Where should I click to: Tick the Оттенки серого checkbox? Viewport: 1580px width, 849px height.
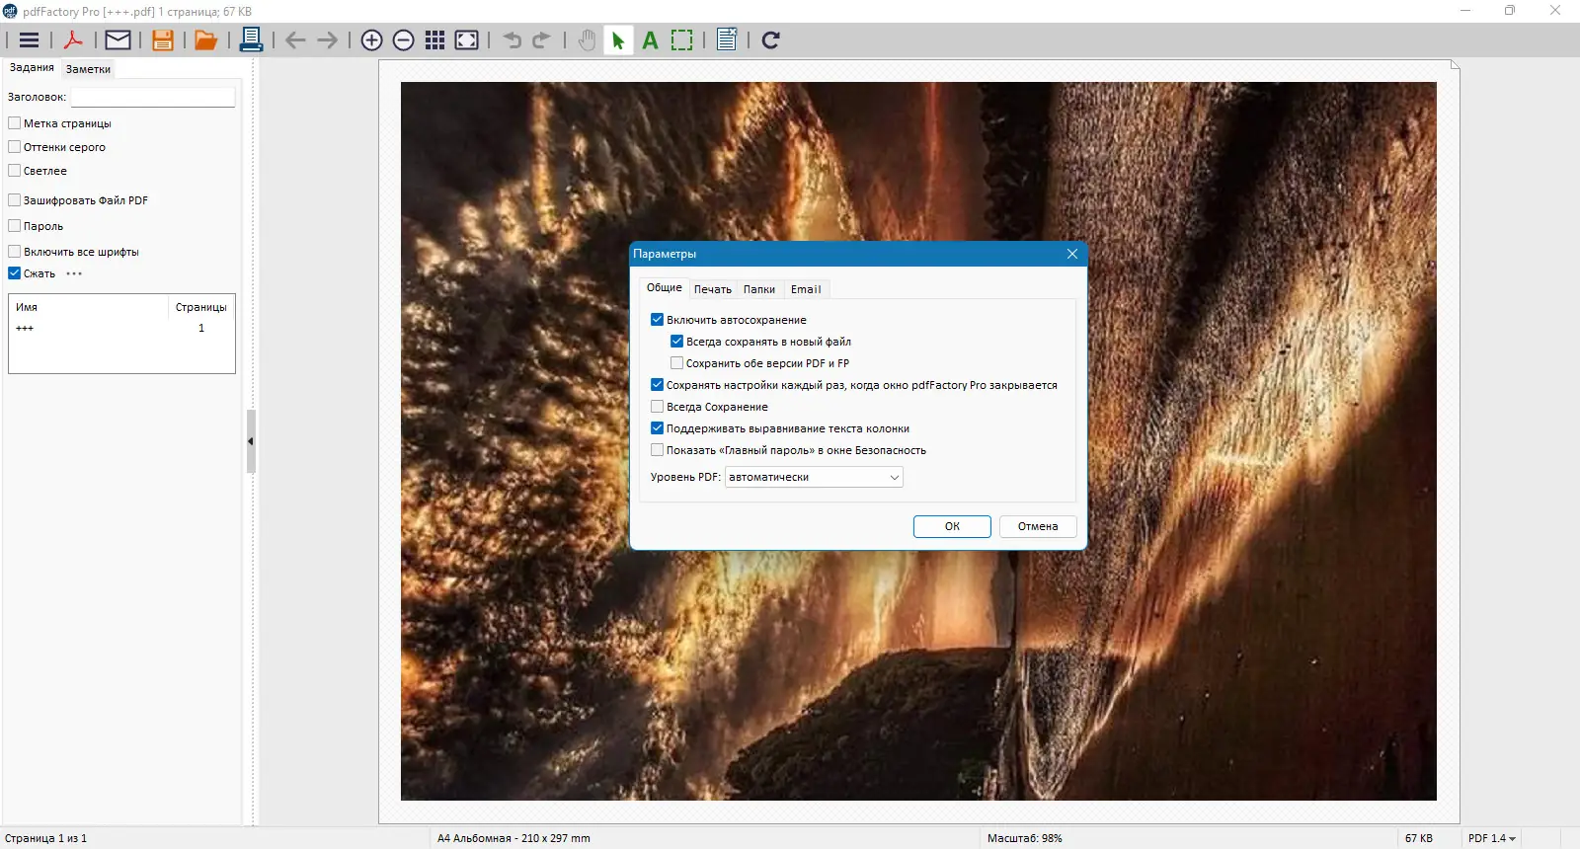point(15,147)
